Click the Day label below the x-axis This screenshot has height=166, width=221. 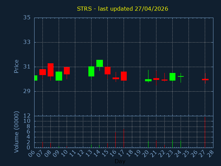pyautogui.click(x=120, y=161)
